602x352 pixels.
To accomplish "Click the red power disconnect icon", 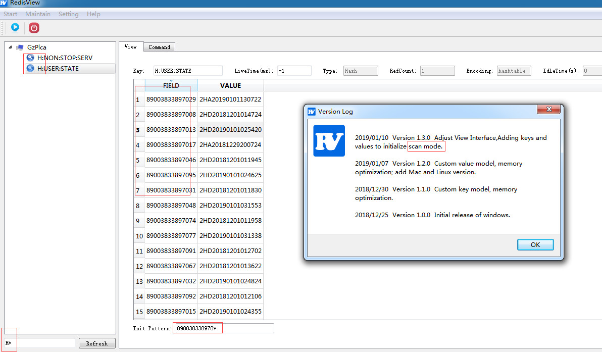I will (x=34, y=28).
